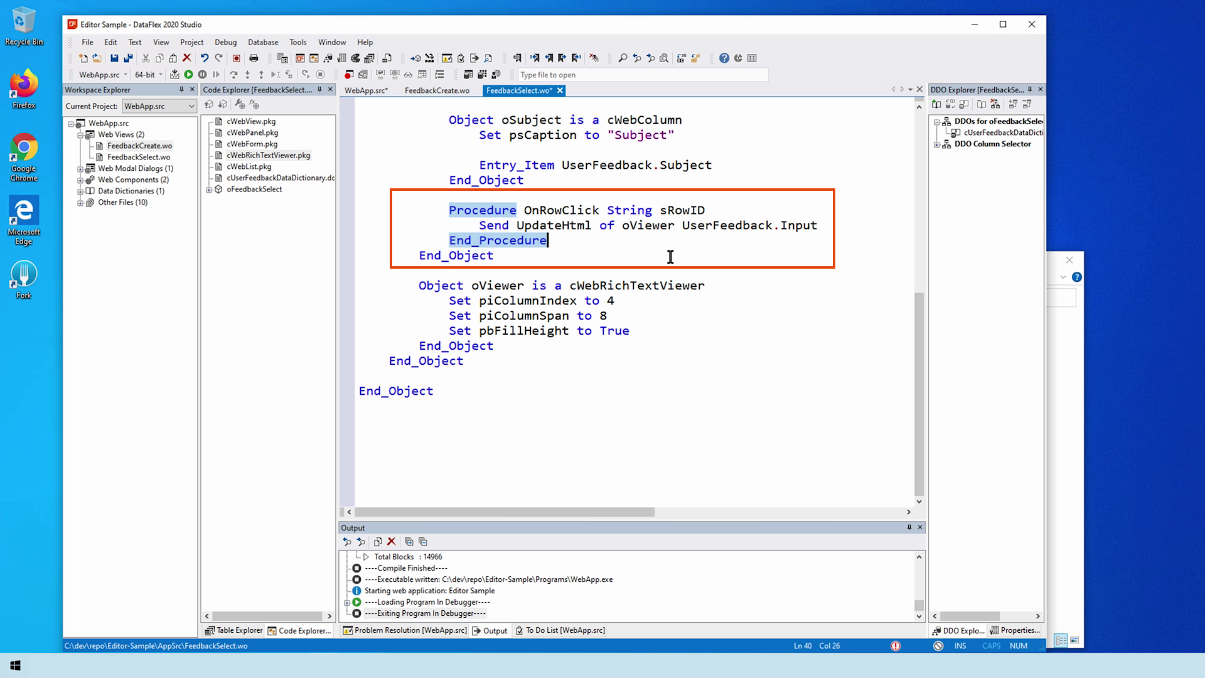Open help via blue question icon

(x=724, y=58)
